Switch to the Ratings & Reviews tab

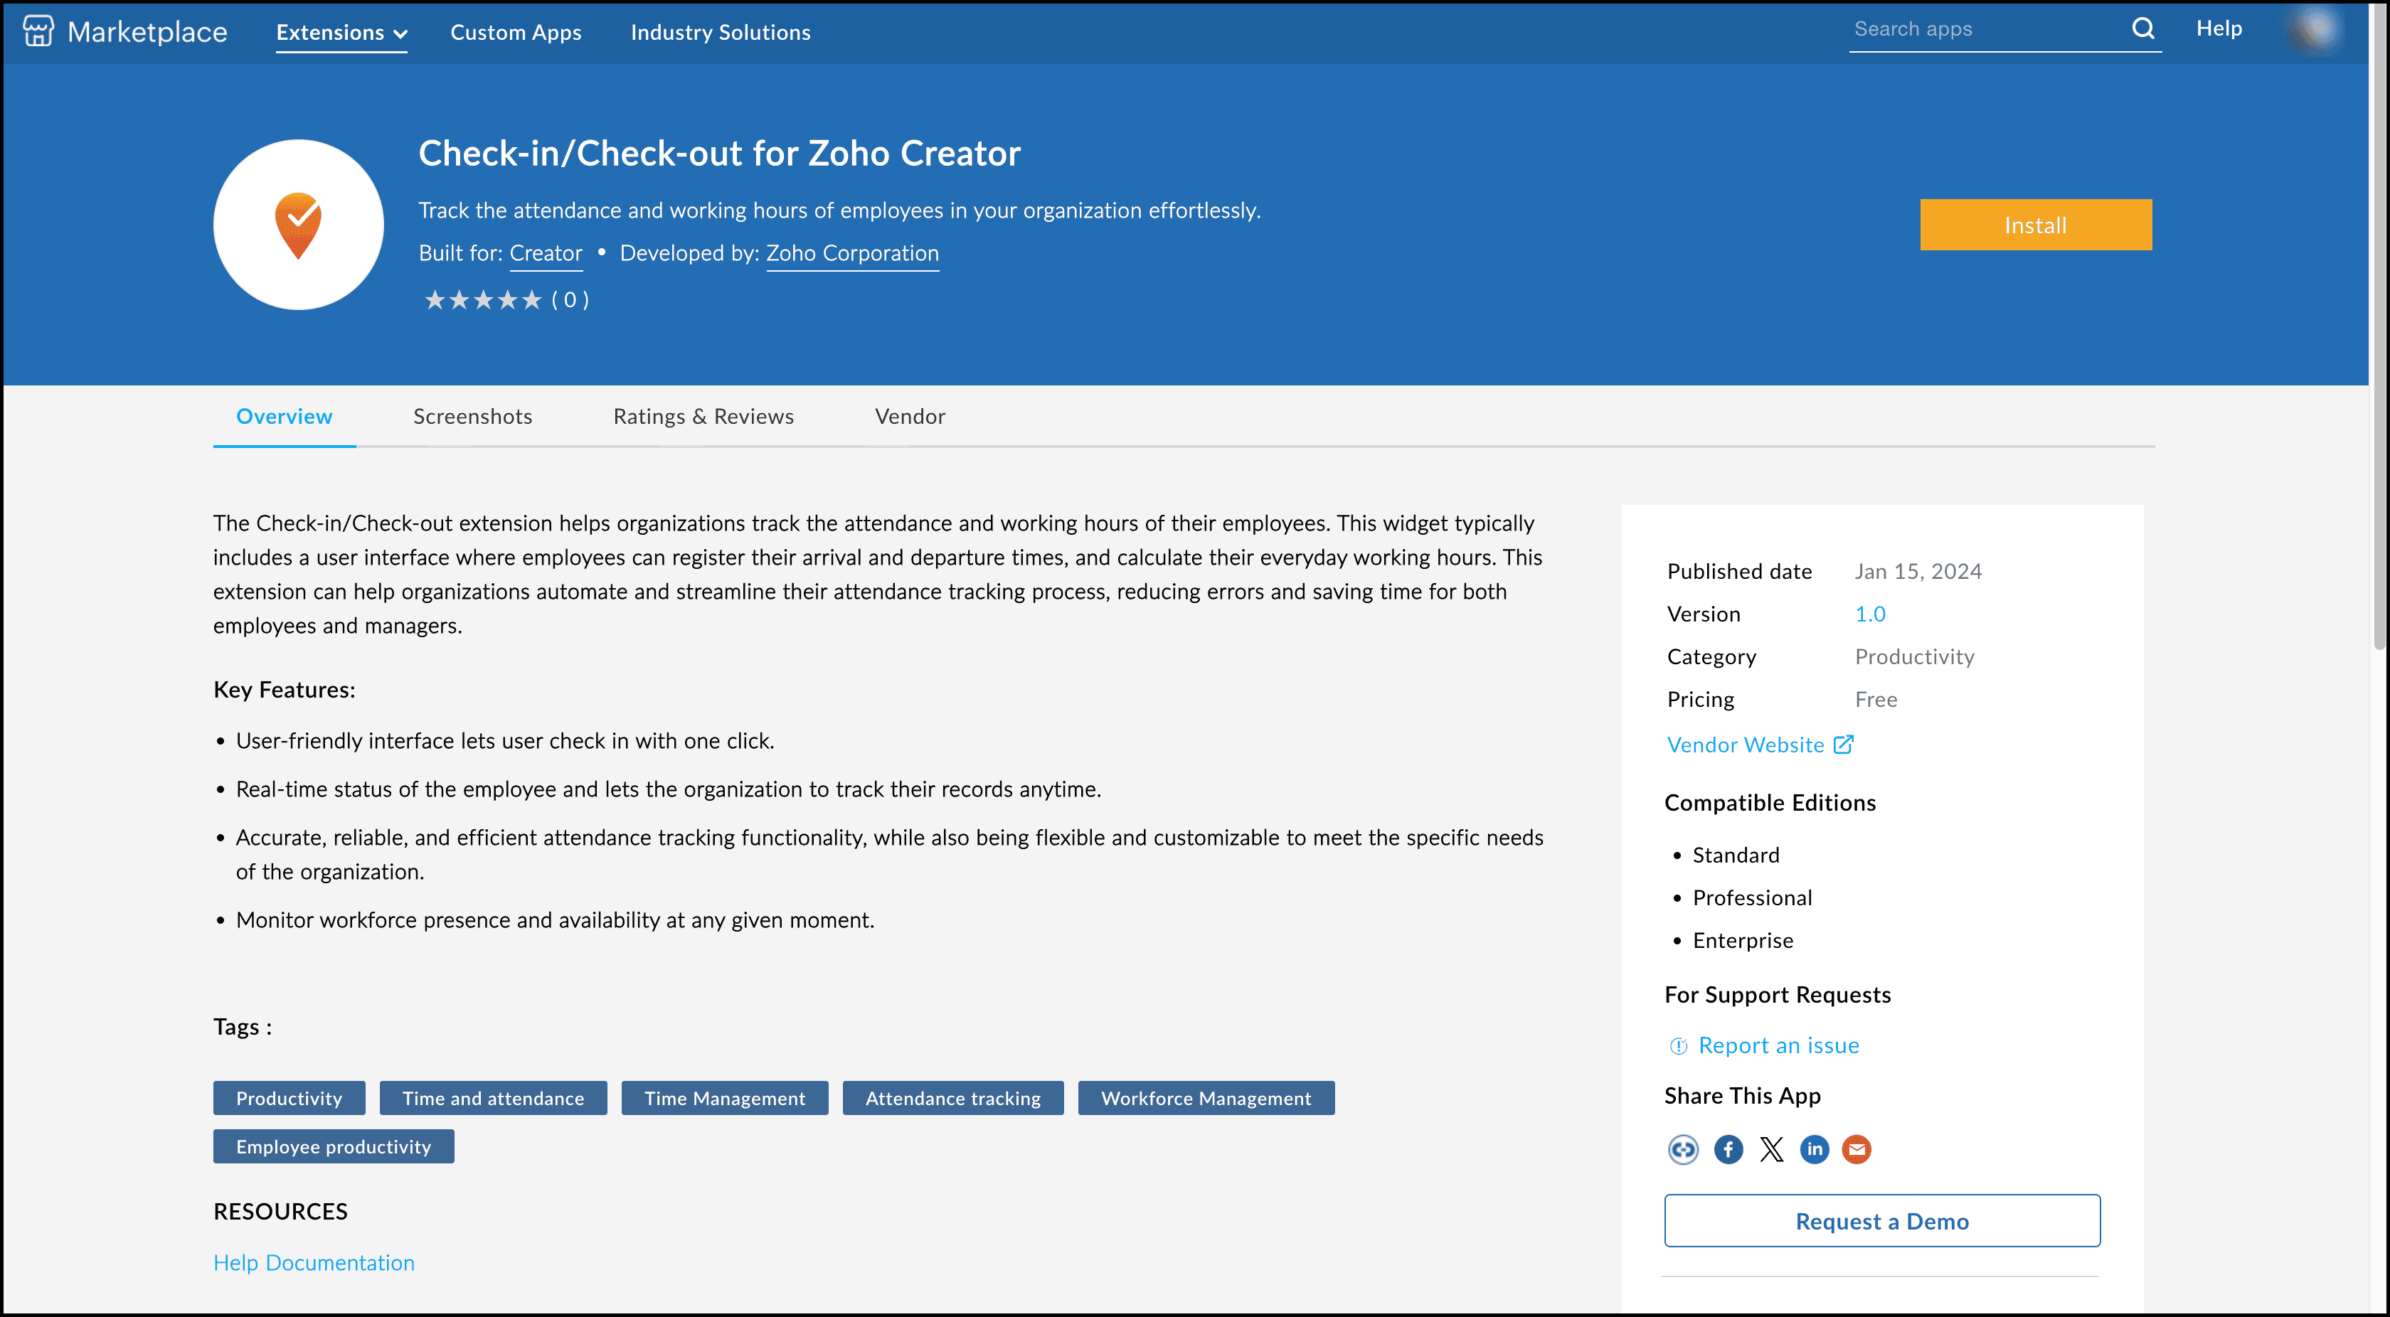[x=703, y=417]
